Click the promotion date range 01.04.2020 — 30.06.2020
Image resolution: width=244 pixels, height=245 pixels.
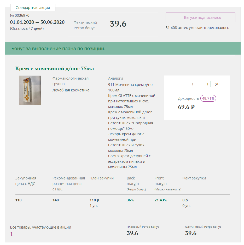[37, 22]
